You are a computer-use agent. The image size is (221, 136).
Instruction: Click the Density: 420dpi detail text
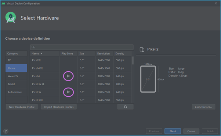pos(178,76)
